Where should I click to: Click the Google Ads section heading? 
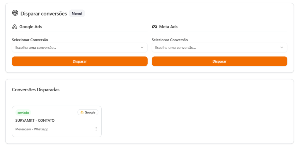coord(30,27)
